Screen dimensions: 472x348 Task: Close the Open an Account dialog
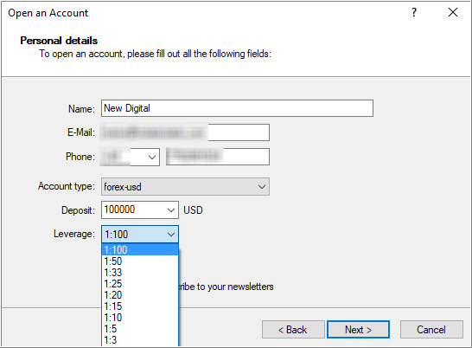coord(453,12)
